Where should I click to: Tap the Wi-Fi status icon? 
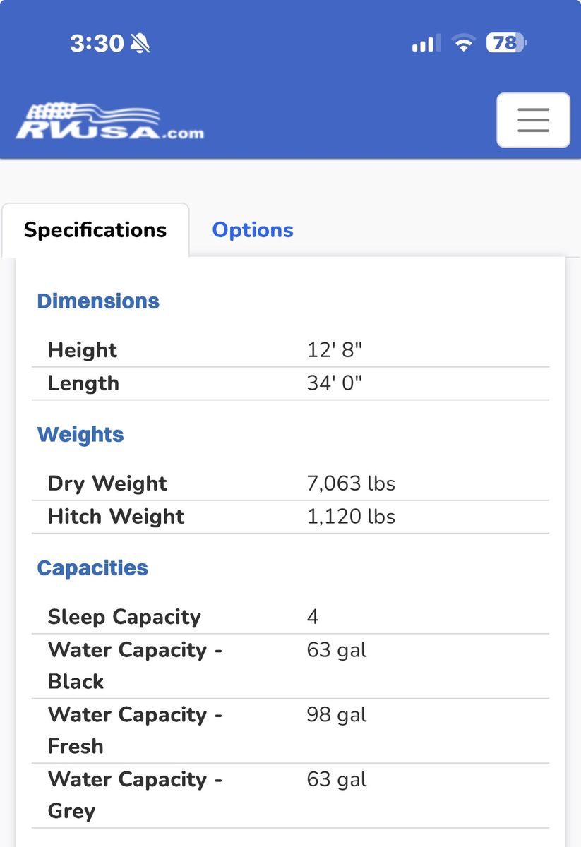(463, 44)
